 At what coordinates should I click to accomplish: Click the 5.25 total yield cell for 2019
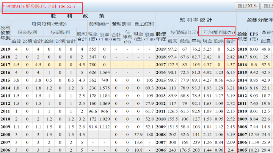(x=231, y=49)
